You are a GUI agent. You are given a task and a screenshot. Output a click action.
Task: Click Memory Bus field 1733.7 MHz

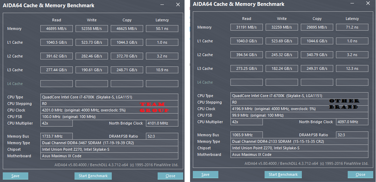tap(56, 136)
